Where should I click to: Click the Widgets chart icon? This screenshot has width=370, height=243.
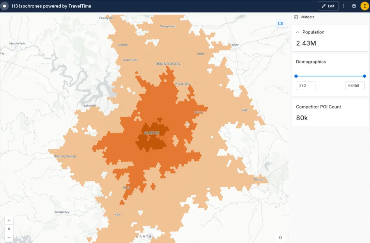(x=296, y=17)
